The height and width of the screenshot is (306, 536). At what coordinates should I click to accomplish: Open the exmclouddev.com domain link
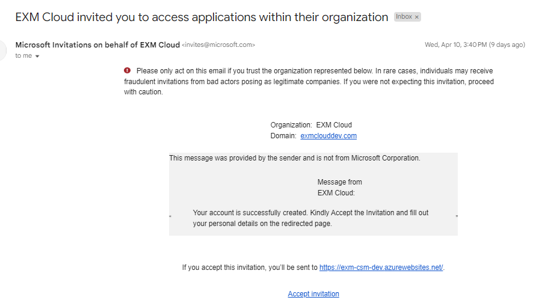click(x=328, y=136)
